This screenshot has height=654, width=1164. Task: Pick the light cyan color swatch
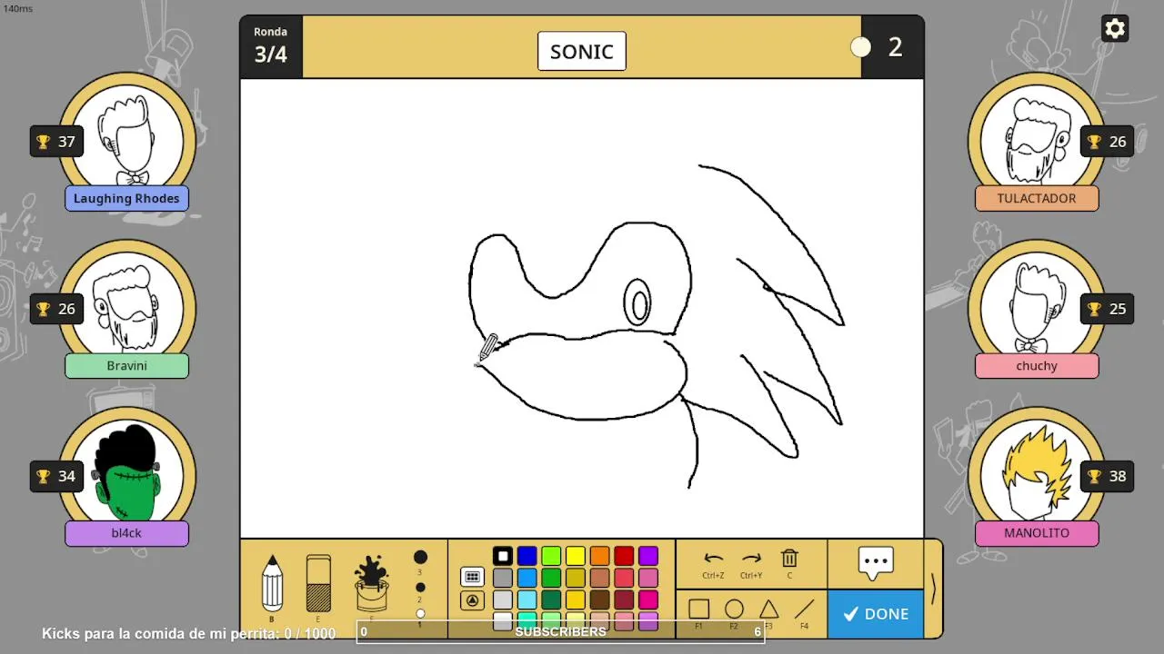click(527, 599)
